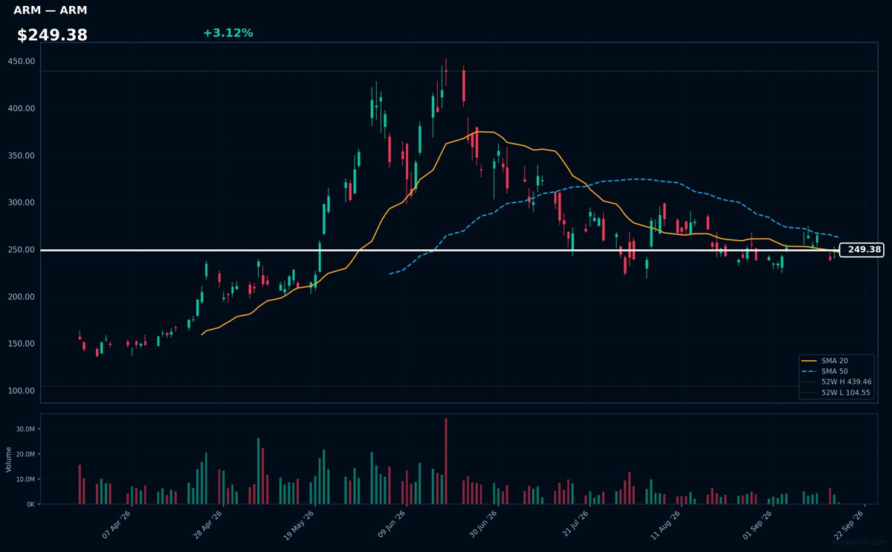Click the 22 Sep '26 date label
The image size is (892, 552).
click(849, 524)
